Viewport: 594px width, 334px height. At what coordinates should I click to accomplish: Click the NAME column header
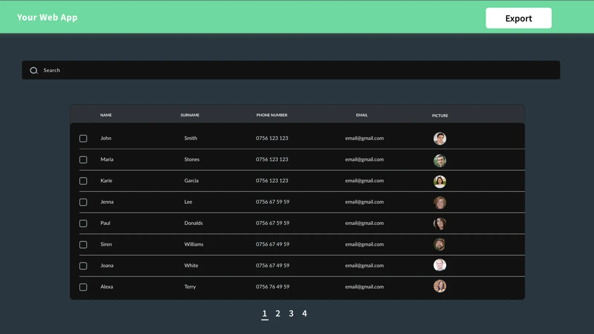coord(106,115)
